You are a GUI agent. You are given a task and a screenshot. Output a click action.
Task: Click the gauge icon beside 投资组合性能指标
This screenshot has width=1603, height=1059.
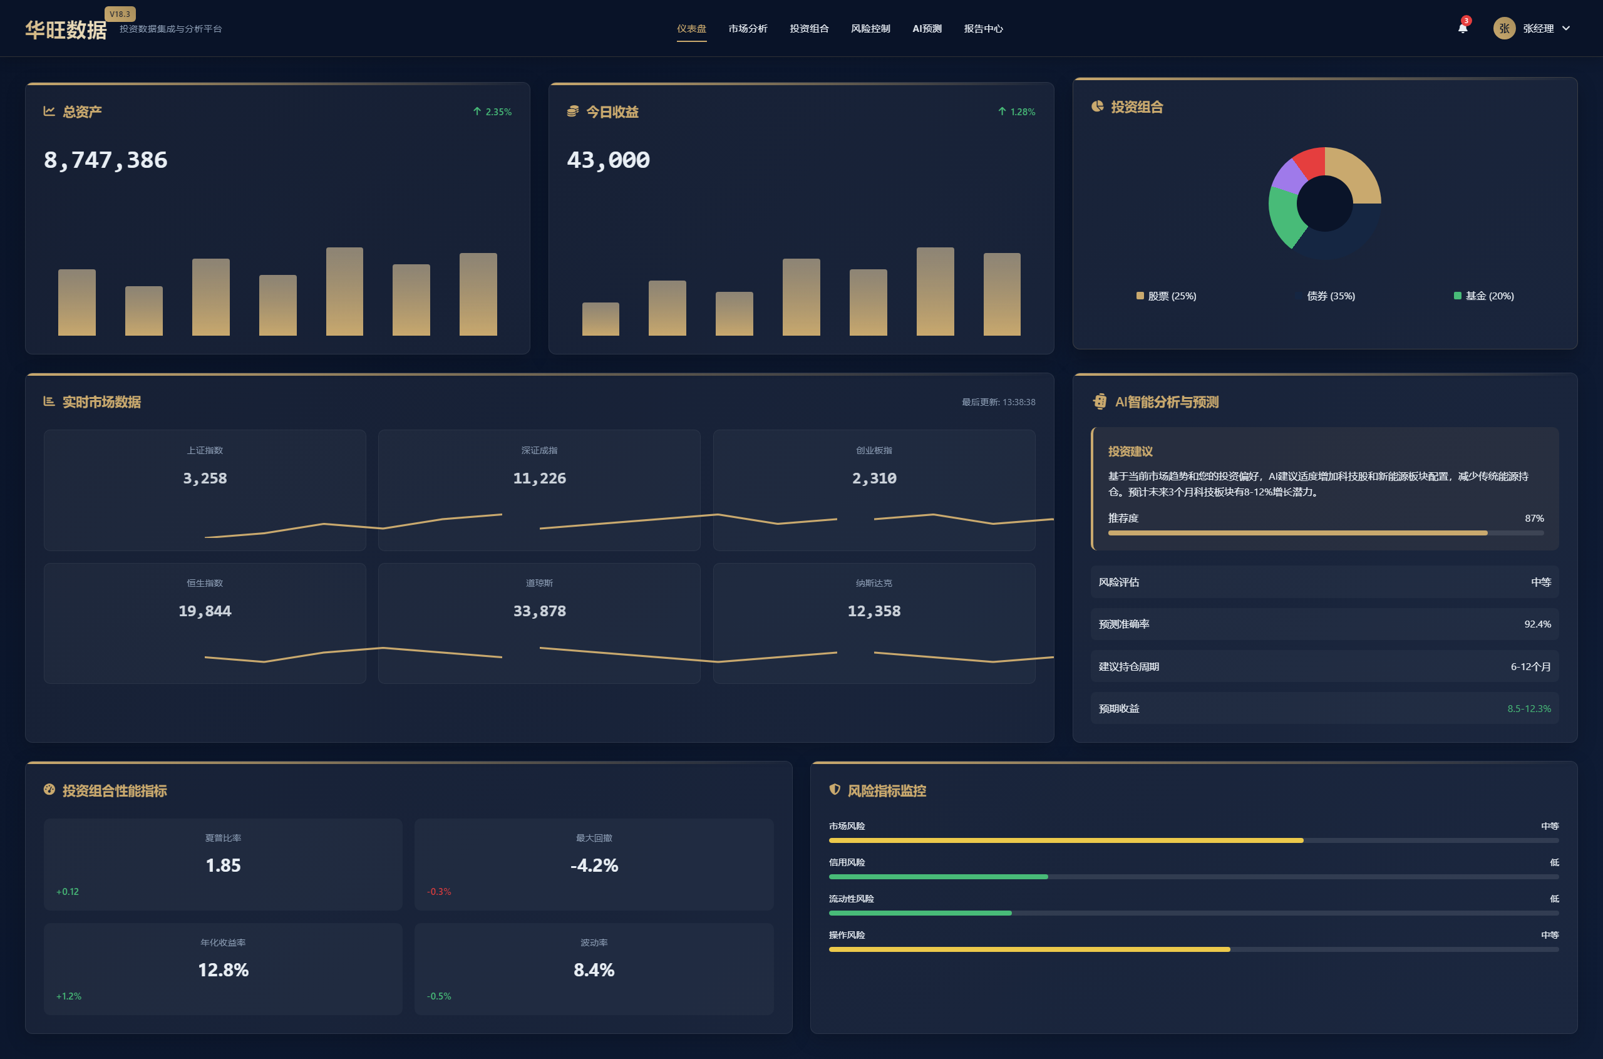pyautogui.click(x=49, y=790)
